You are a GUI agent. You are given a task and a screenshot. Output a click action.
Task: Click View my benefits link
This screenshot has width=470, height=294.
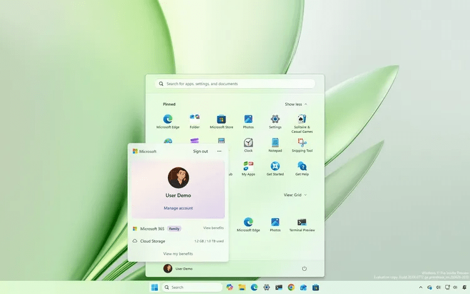178,253
